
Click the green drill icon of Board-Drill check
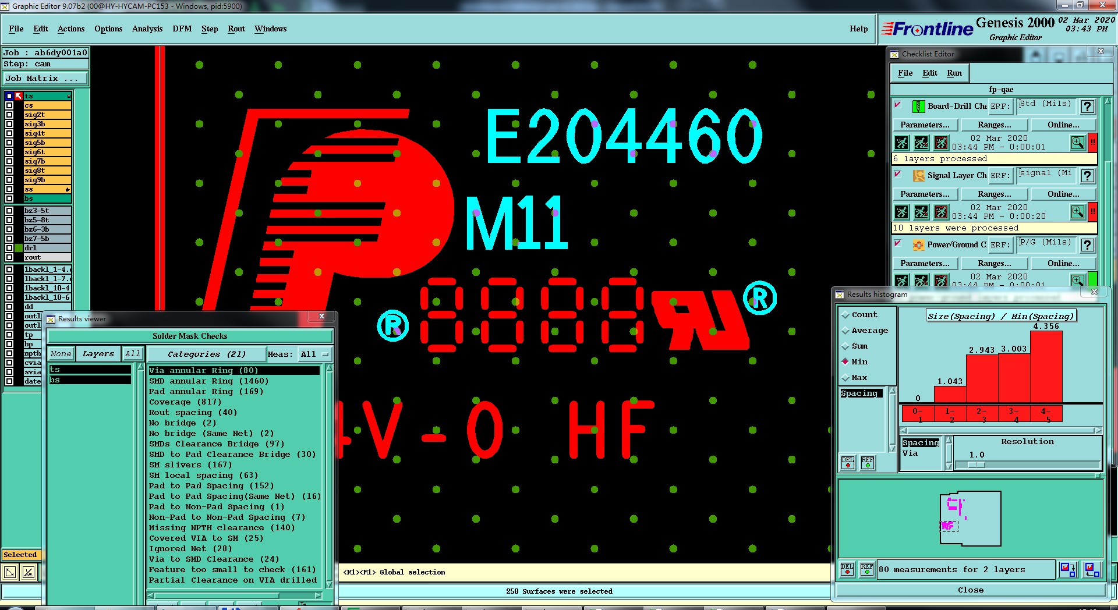coord(918,107)
